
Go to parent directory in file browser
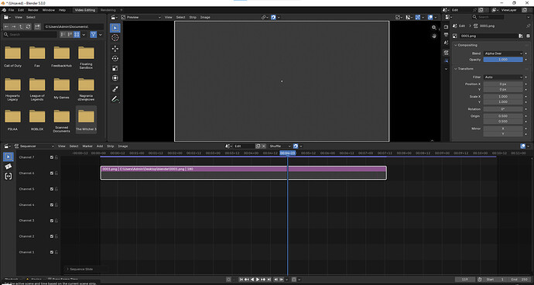click(x=21, y=26)
